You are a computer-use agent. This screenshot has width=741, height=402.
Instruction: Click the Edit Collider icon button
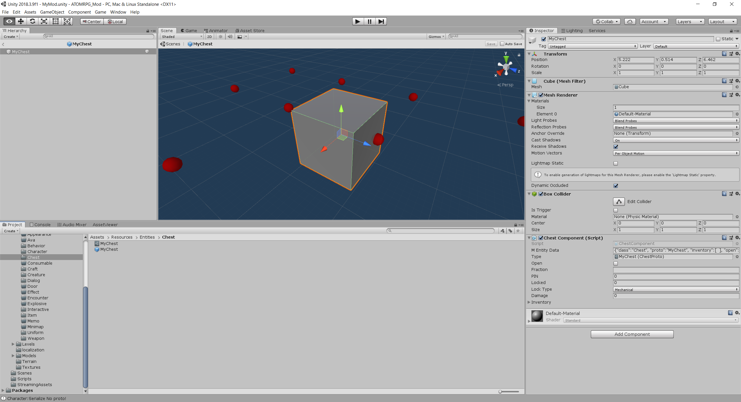pyautogui.click(x=619, y=202)
